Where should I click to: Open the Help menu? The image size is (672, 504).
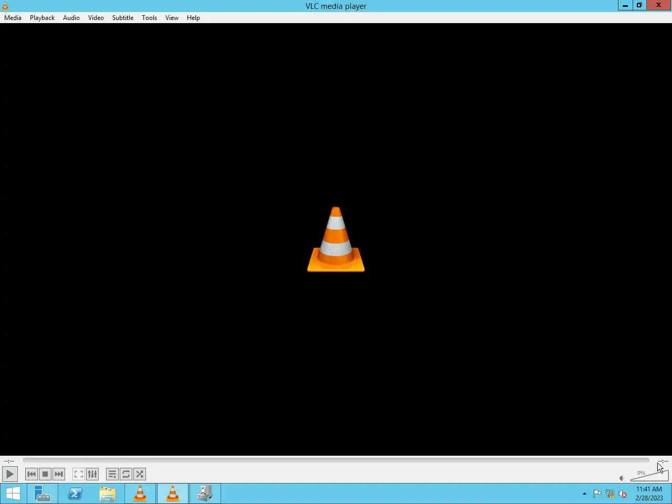click(193, 17)
